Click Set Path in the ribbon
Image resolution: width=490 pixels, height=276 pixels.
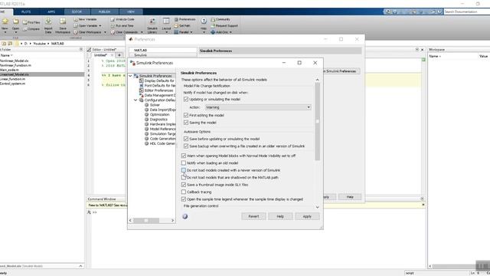pyautogui.click(x=182, y=25)
